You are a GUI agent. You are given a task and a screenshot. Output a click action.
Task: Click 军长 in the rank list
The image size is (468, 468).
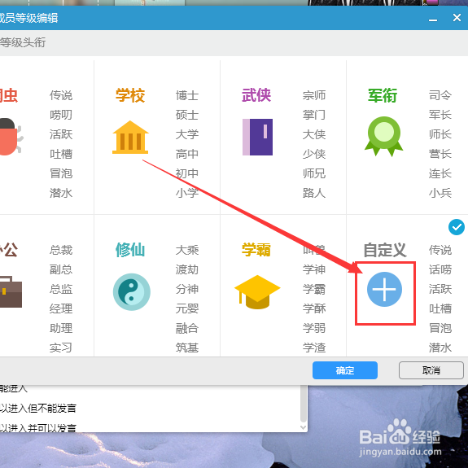coord(440,115)
